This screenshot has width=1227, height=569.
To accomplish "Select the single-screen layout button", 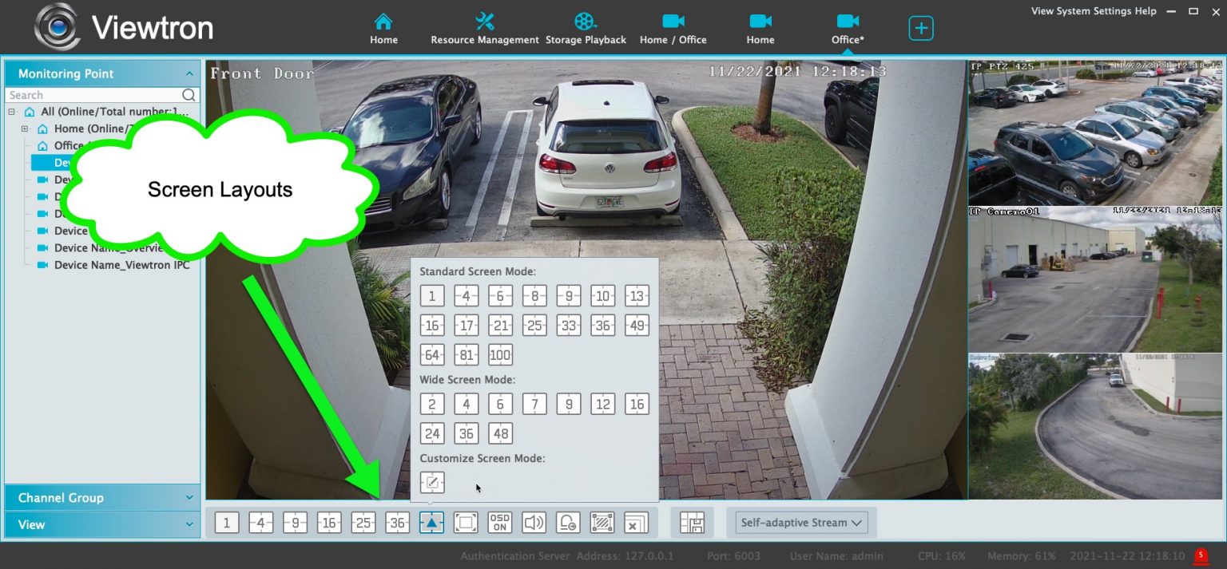I will tap(226, 523).
